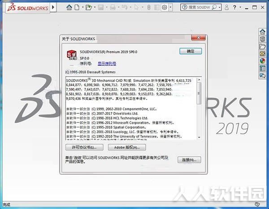269x209 pixels.
Task: Expand the Print dropdown arrow
Action: point(118,7)
